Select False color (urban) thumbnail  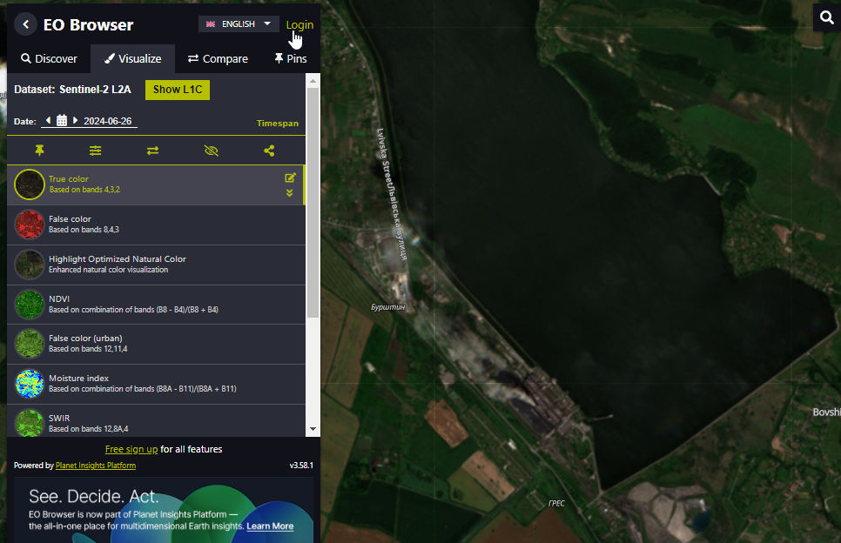pyautogui.click(x=30, y=344)
